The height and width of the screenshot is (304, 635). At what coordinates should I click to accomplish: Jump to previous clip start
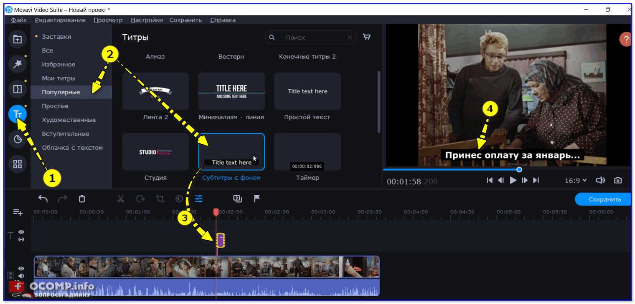(x=489, y=180)
